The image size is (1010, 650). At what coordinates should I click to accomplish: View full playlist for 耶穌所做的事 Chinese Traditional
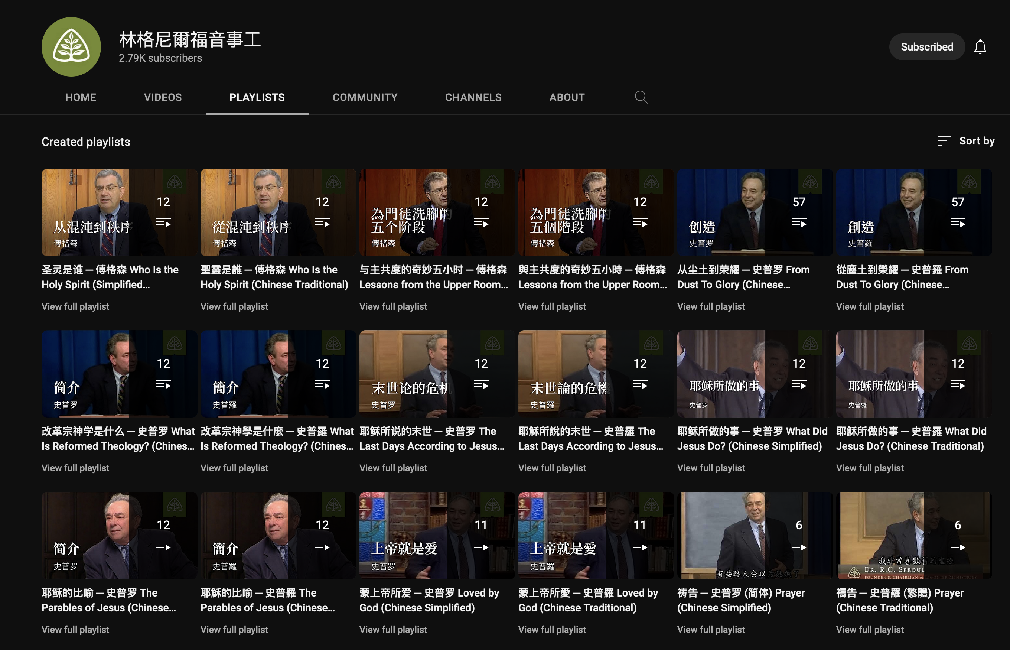pyautogui.click(x=870, y=468)
